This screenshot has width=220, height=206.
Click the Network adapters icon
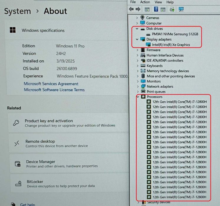143,86
